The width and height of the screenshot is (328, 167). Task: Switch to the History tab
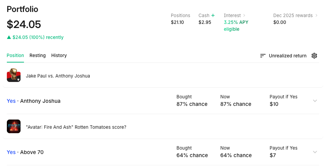59,55
